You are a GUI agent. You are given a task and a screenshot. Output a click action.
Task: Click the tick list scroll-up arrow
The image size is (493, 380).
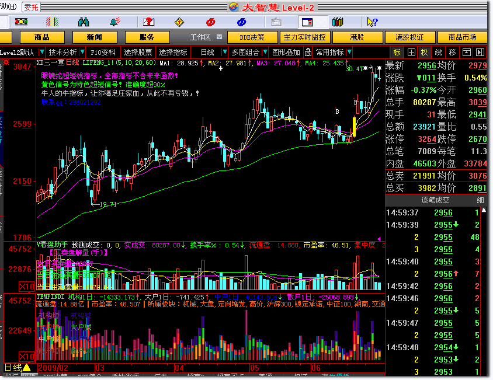point(484,210)
